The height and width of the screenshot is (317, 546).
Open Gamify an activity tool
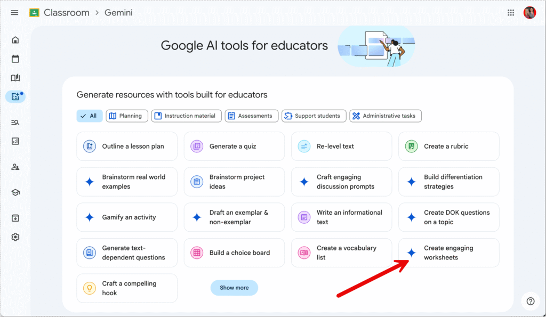[127, 217]
